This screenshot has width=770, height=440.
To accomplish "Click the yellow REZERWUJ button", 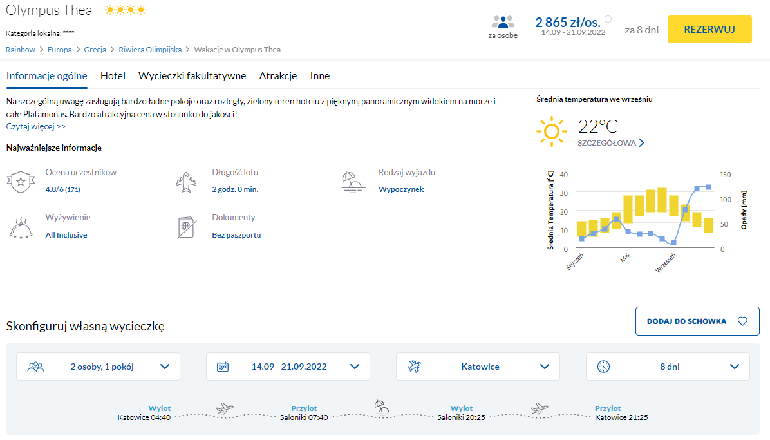I will (x=709, y=30).
